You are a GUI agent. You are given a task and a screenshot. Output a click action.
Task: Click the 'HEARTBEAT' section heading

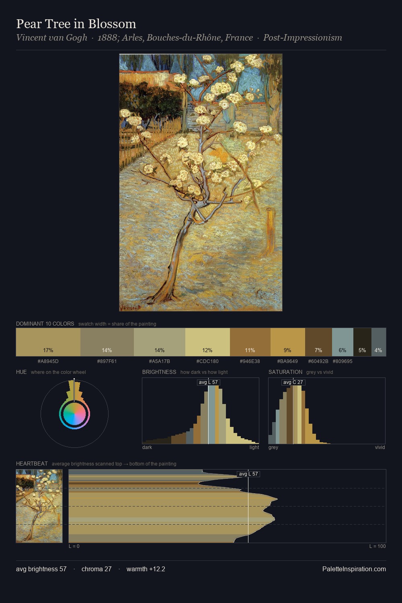(x=32, y=464)
